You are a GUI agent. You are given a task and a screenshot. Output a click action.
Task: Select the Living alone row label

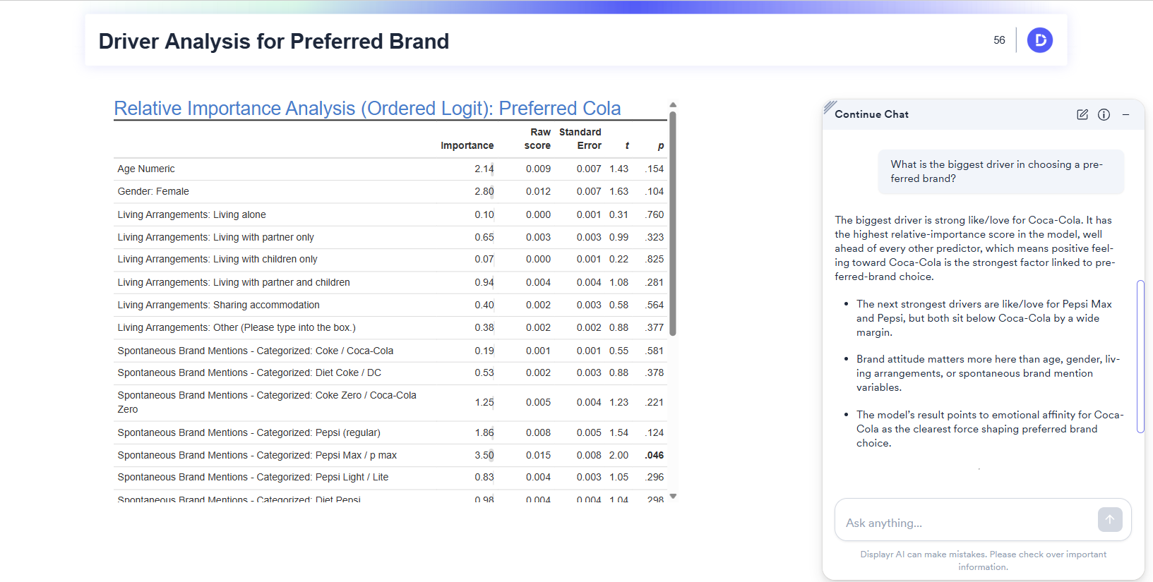coord(191,214)
